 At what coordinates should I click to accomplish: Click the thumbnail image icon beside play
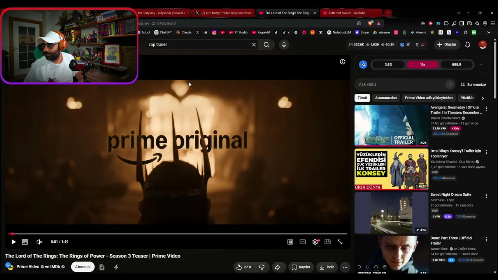click(25, 242)
